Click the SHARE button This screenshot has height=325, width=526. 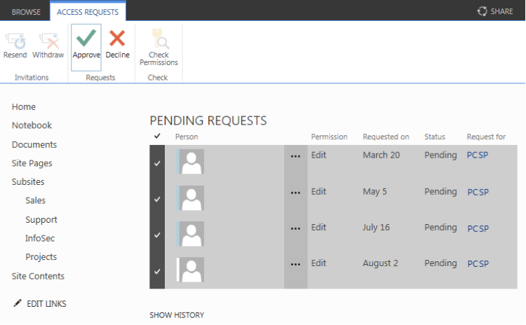(x=495, y=11)
